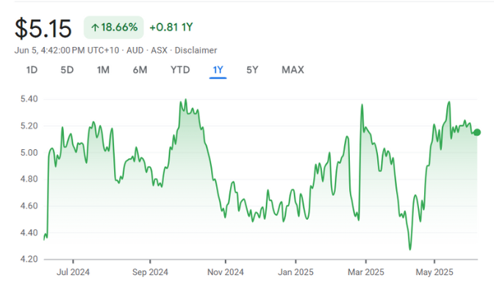
Task: Display the MAX range chart
Action: point(293,70)
